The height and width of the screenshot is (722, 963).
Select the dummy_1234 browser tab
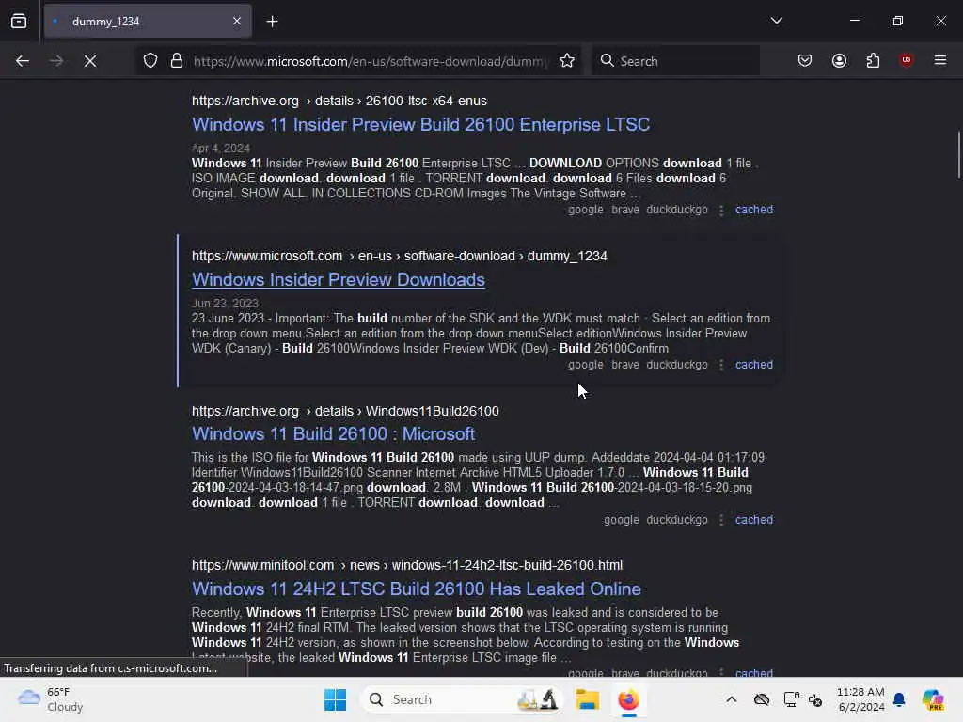pyautogui.click(x=148, y=22)
